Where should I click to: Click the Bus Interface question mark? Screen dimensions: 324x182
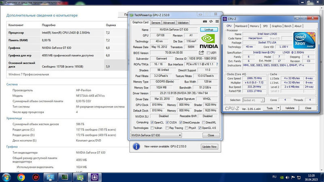click(217, 64)
